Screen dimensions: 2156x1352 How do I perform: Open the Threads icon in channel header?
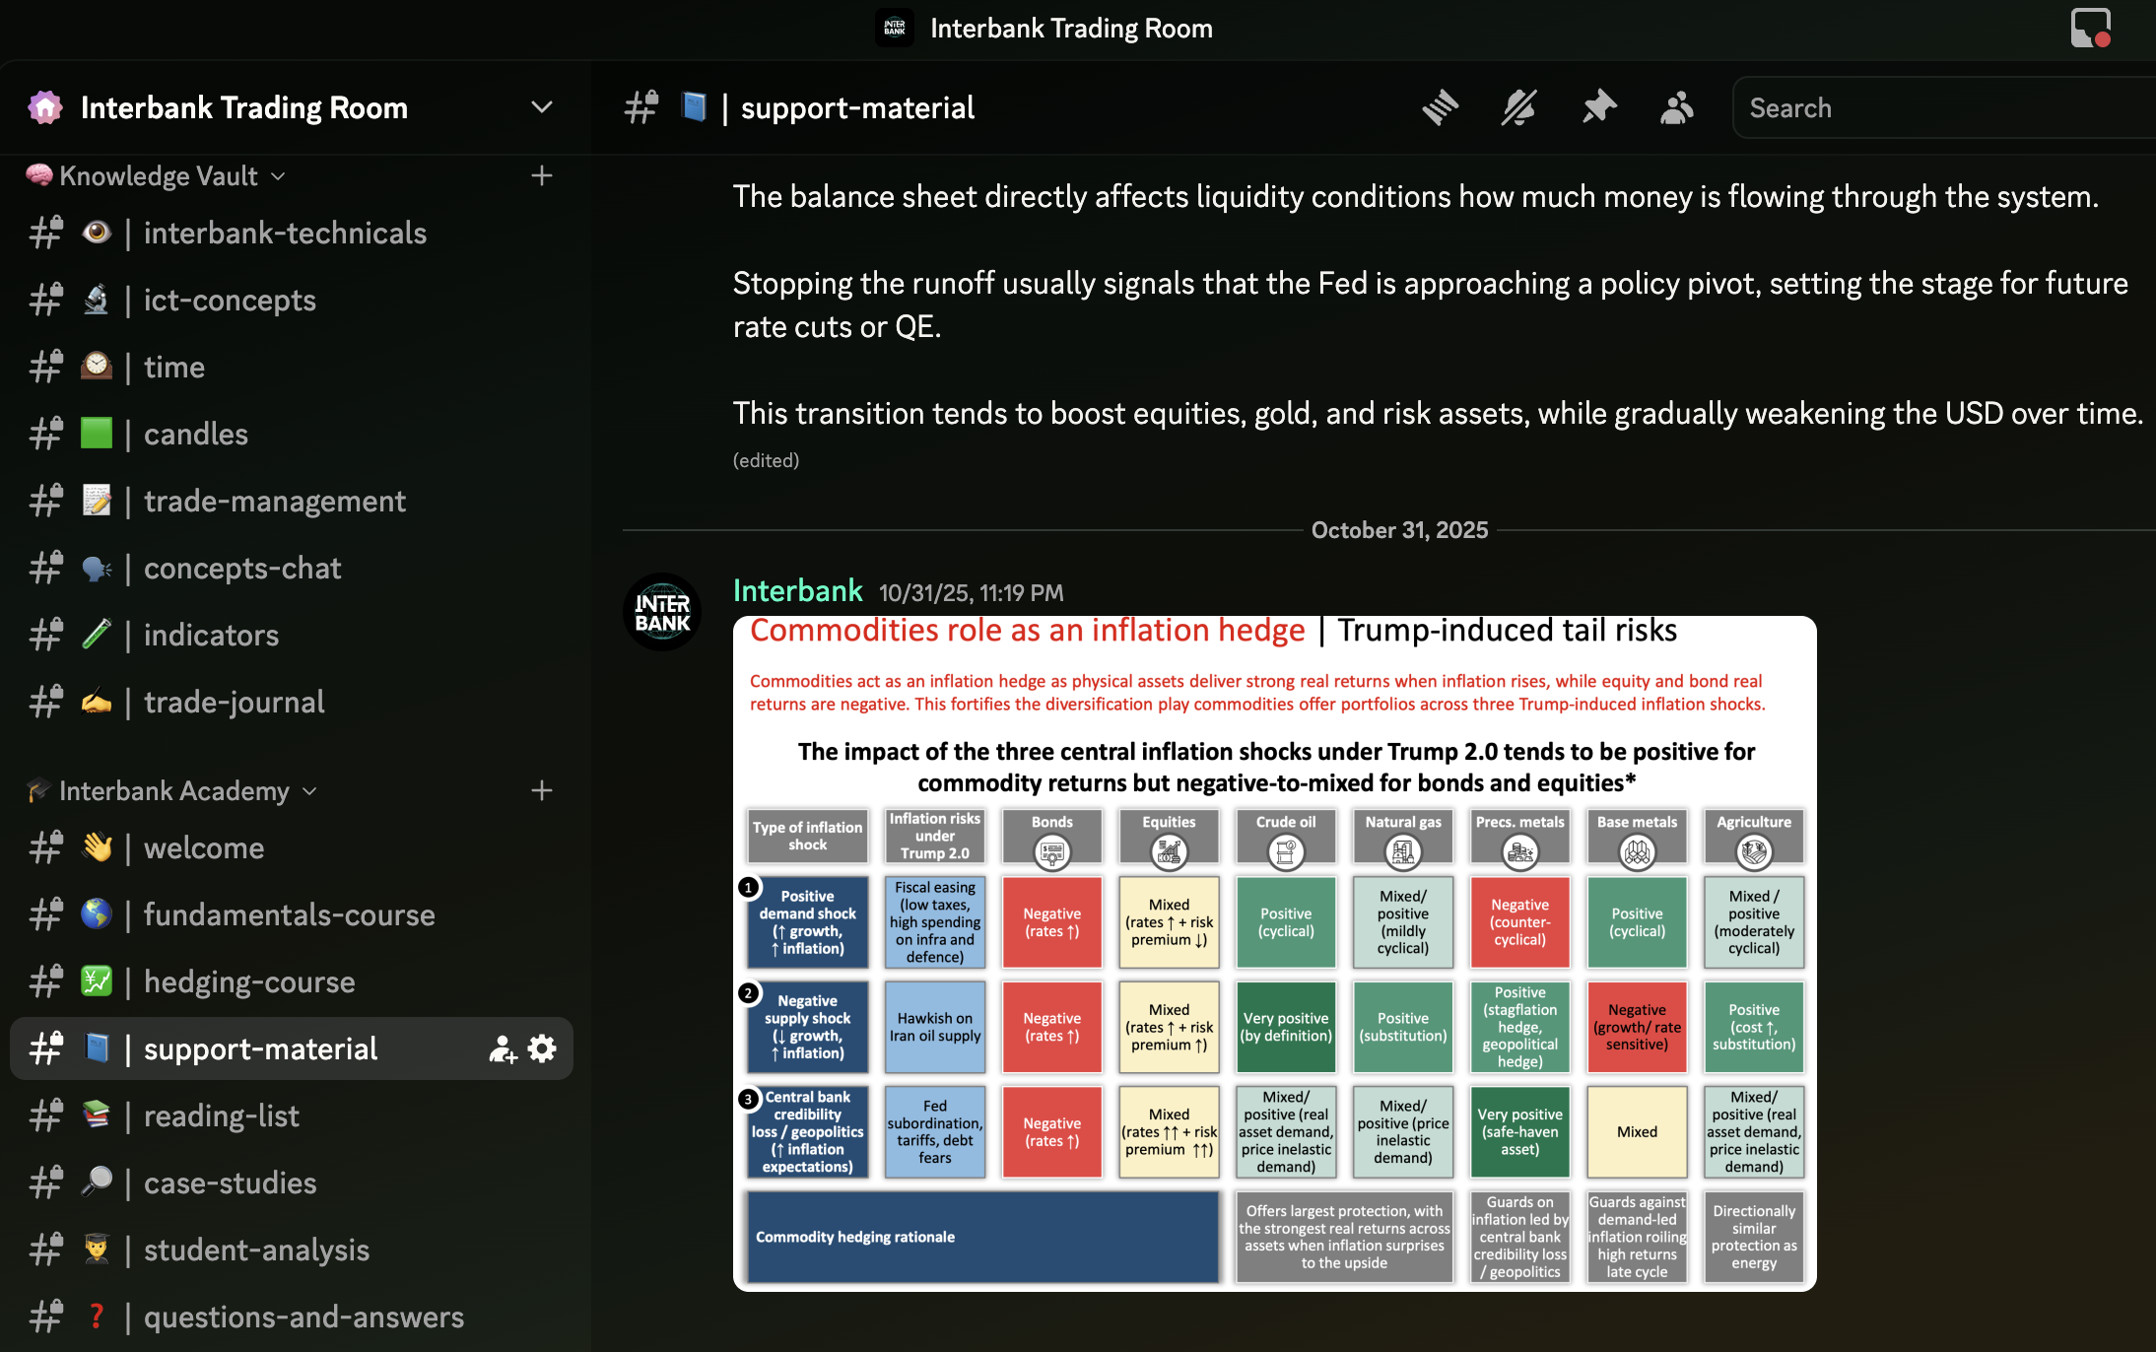point(1440,107)
